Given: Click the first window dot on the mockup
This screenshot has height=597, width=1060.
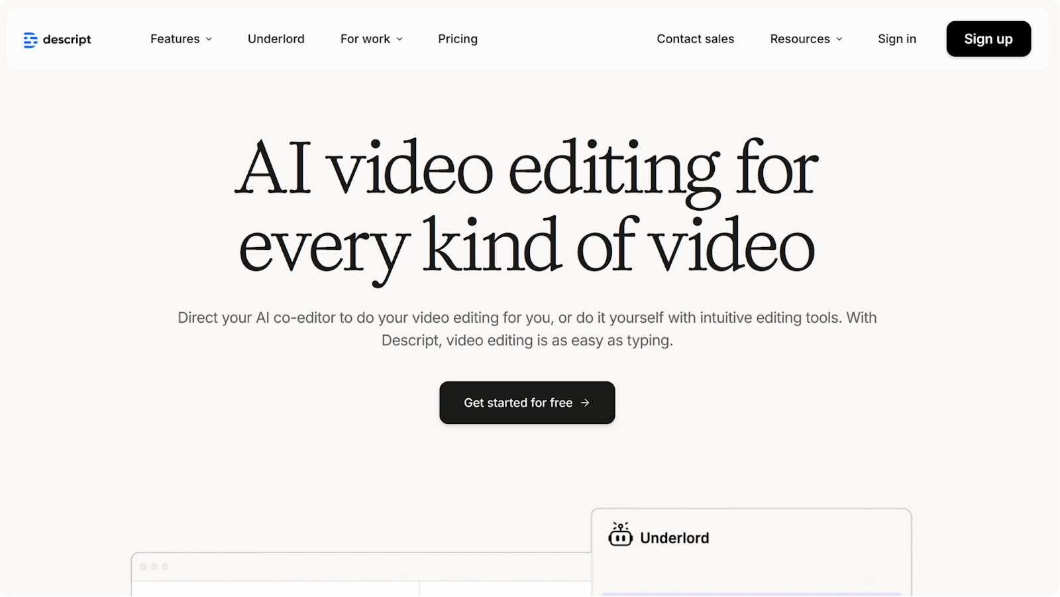Looking at the screenshot, I should point(142,567).
